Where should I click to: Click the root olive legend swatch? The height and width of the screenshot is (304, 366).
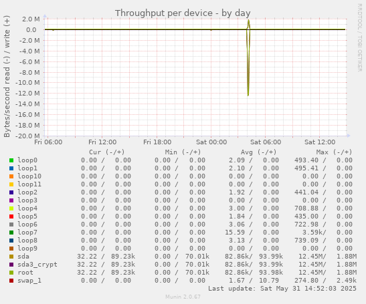(11, 273)
